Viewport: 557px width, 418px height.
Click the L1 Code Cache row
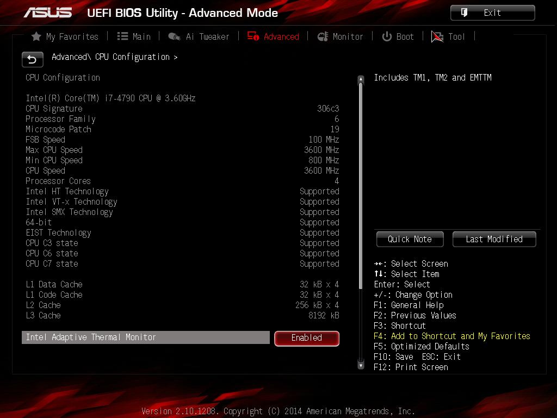pyautogui.click(x=182, y=294)
